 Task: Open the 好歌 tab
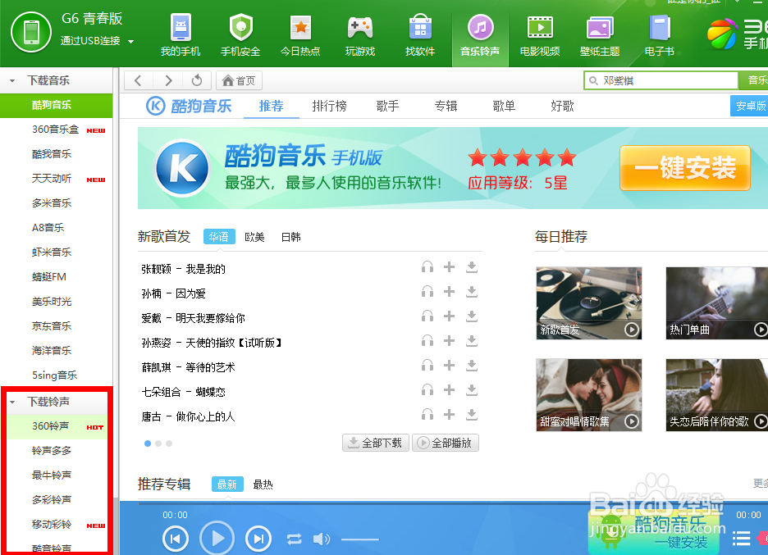point(562,106)
